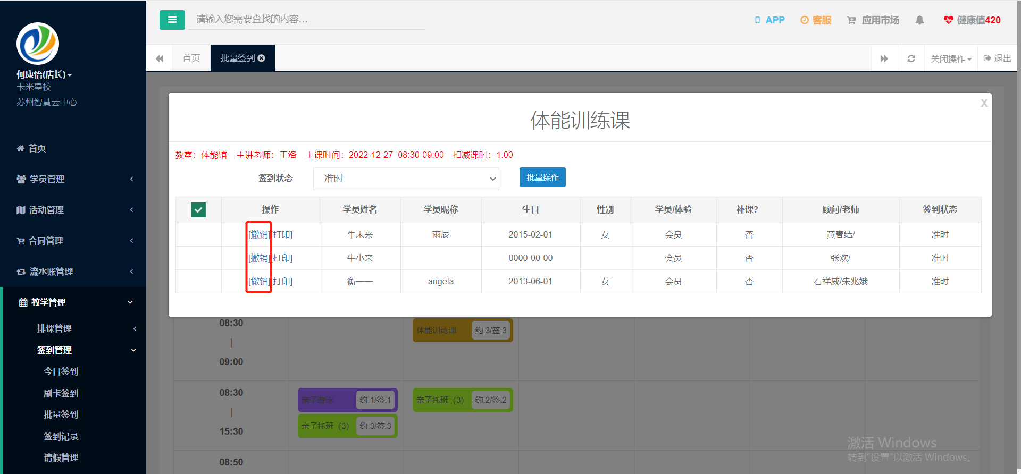Click the tab scroll-right double arrow
The width and height of the screenshot is (1021, 474).
(x=884, y=58)
